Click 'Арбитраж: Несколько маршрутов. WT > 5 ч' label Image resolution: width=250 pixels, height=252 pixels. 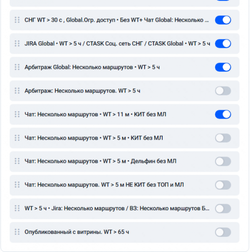[x=82, y=91]
